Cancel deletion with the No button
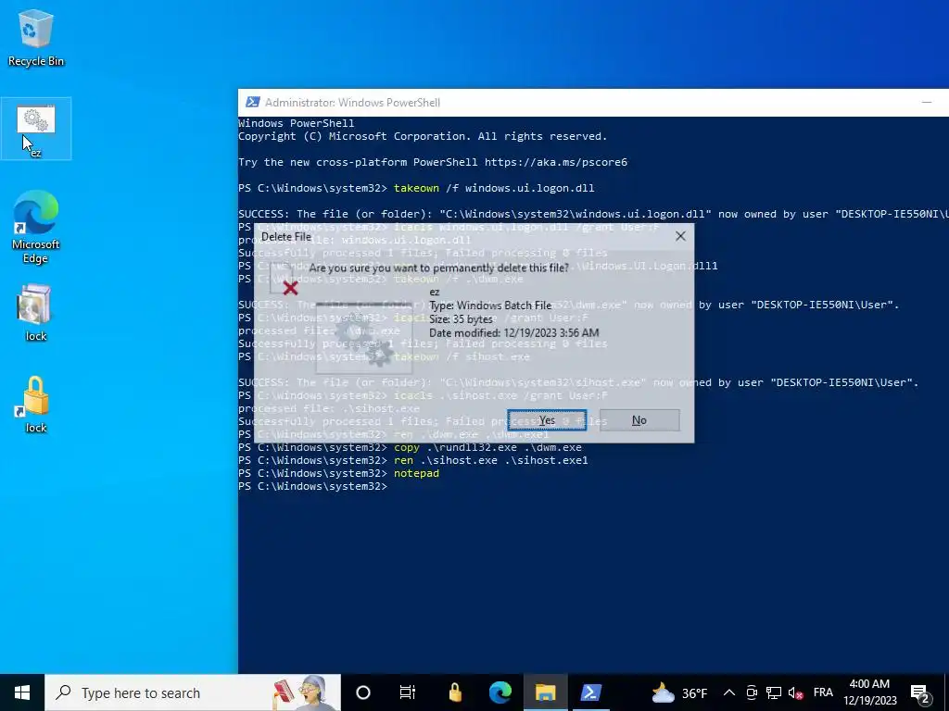Viewport: 949px width, 711px height. click(639, 420)
